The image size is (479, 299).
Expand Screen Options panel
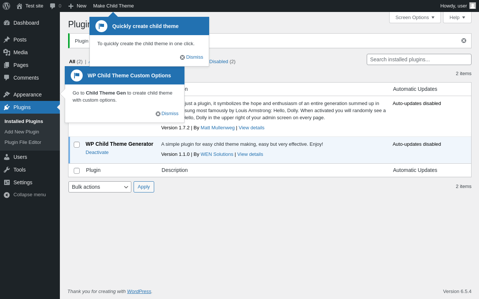click(x=415, y=17)
